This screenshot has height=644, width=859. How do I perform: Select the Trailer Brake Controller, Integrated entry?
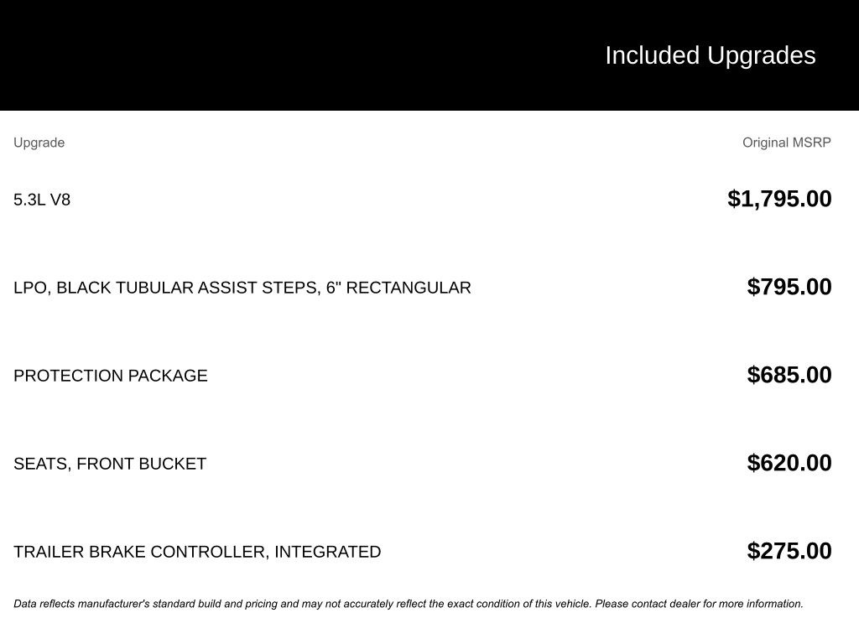coord(197,552)
